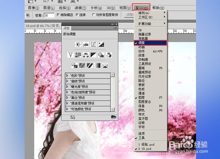
Task: Select 信息 F8 from Window menu
Action: click(x=151, y=106)
